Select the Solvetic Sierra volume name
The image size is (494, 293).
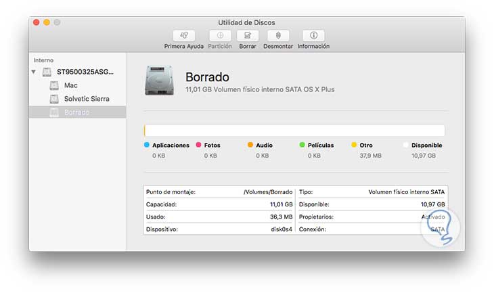coord(87,99)
